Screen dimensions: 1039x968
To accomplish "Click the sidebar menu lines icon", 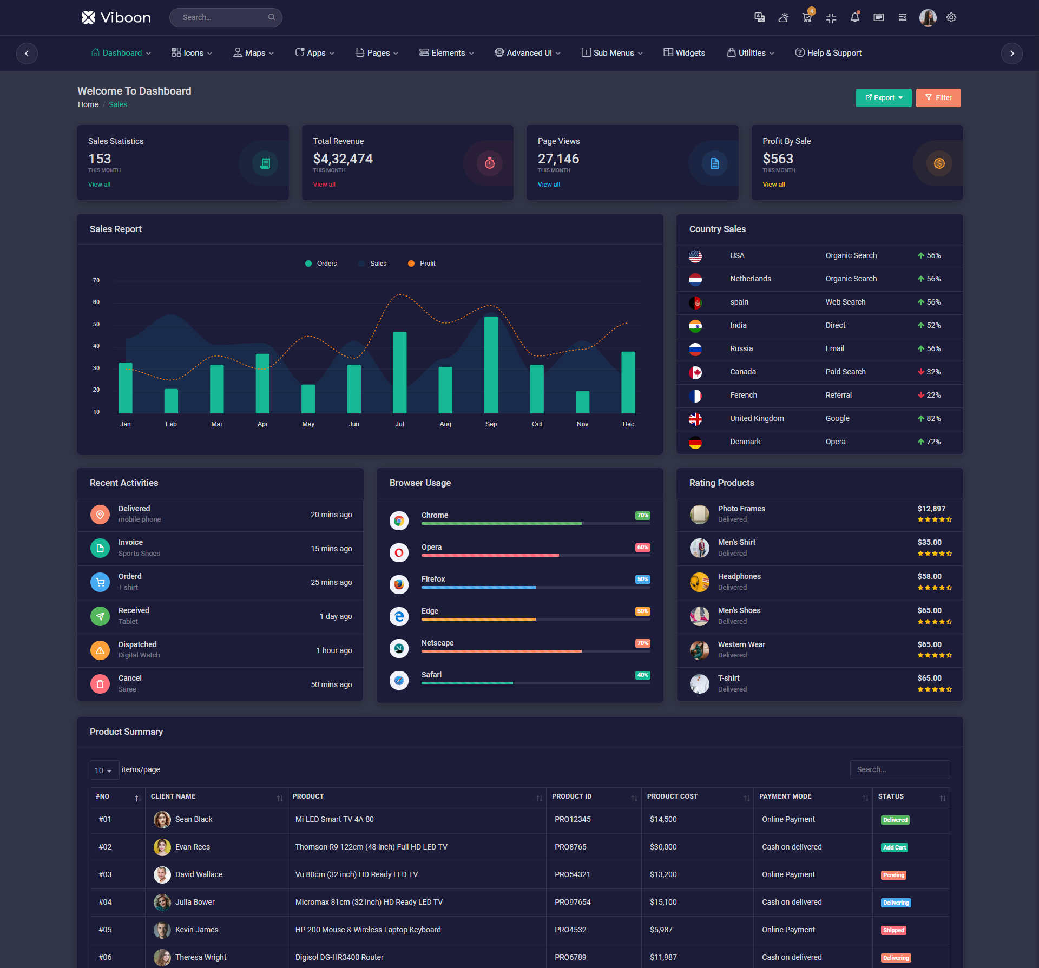I will click(x=903, y=17).
